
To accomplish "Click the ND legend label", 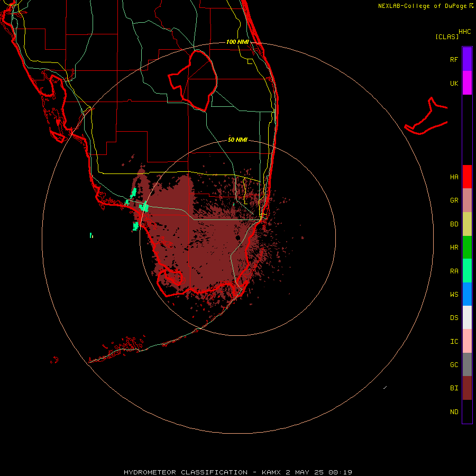I will click(x=454, y=412).
